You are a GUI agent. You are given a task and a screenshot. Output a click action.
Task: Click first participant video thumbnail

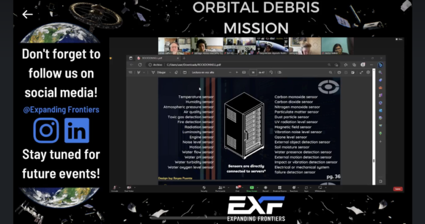174,46
